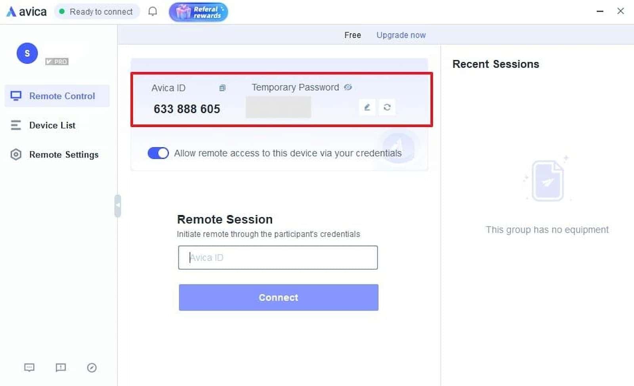Viewport: 634px width, 386px height.
Task: Copy the Avica ID using the copy icon
Action: (222, 88)
